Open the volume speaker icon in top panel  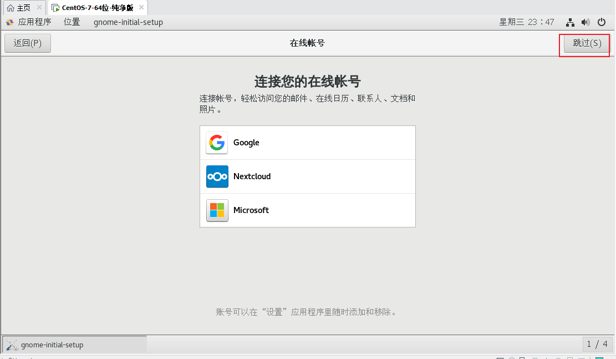click(x=586, y=22)
